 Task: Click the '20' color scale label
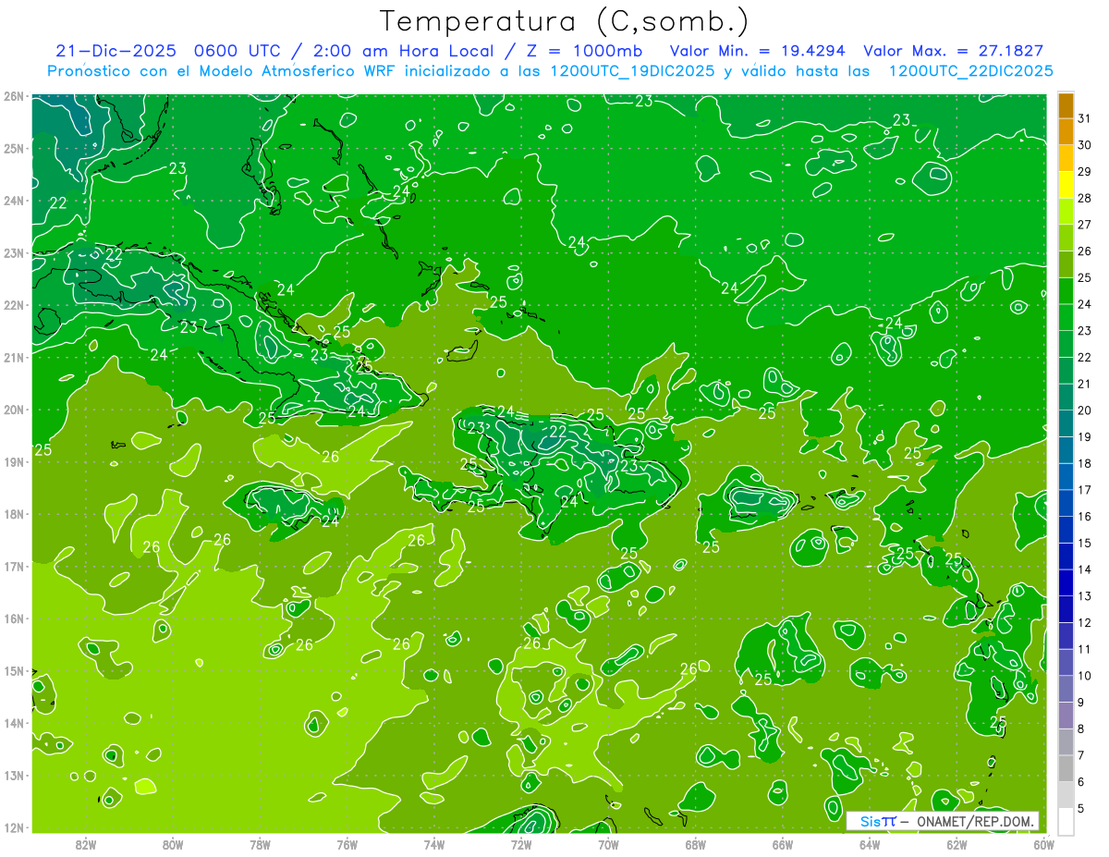coord(1084,410)
